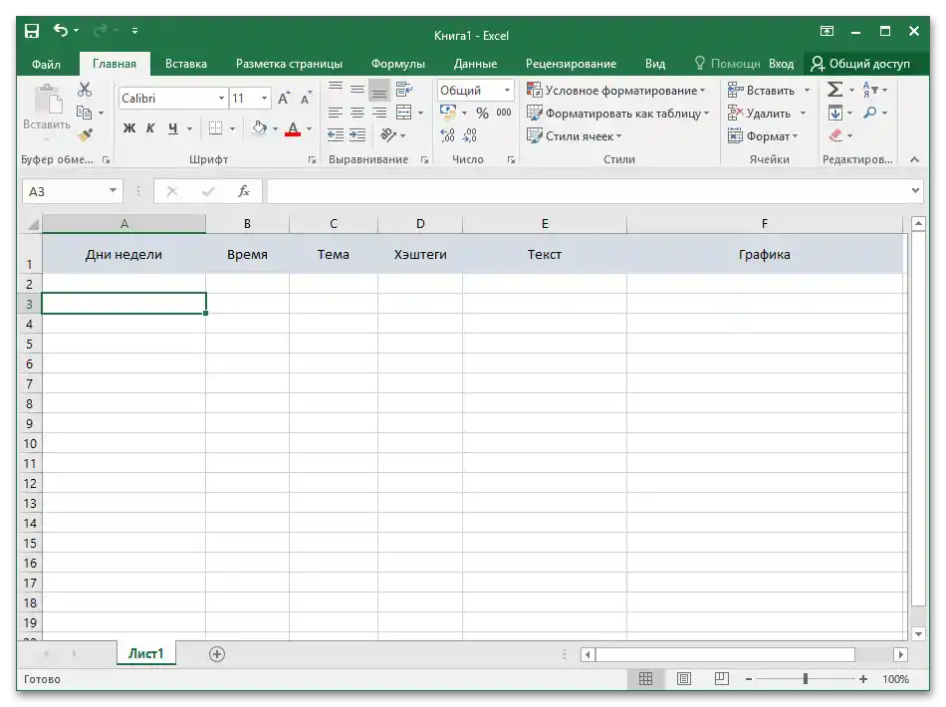The image size is (946, 707).
Task: Open the Формат cells dropdown
Action: coord(763,135)
